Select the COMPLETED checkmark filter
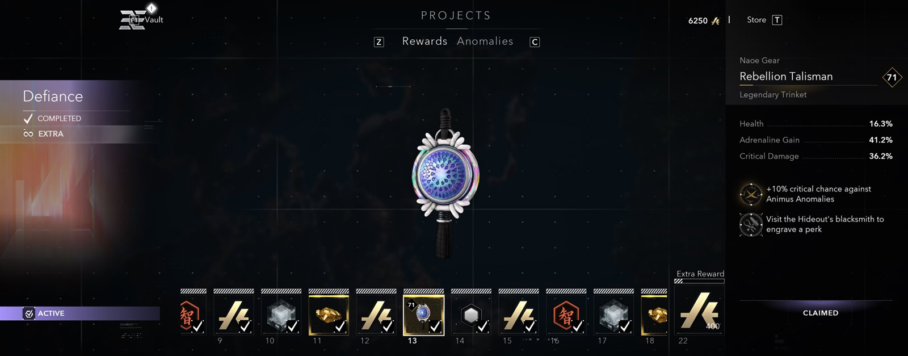Screen dimensions: 908x356 pos(52,118)
